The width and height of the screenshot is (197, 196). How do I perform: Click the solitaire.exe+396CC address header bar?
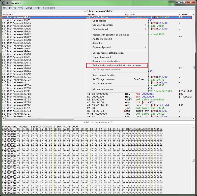pos(98,11)
